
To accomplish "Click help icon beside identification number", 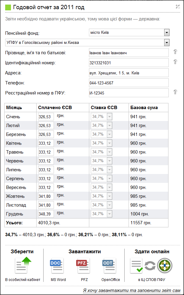I will (x=175, y=62).
